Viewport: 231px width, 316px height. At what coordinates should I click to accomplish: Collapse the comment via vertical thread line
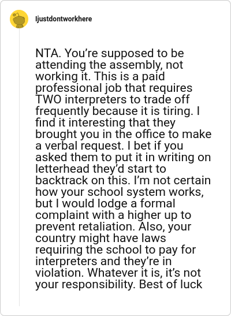point(19,168)
